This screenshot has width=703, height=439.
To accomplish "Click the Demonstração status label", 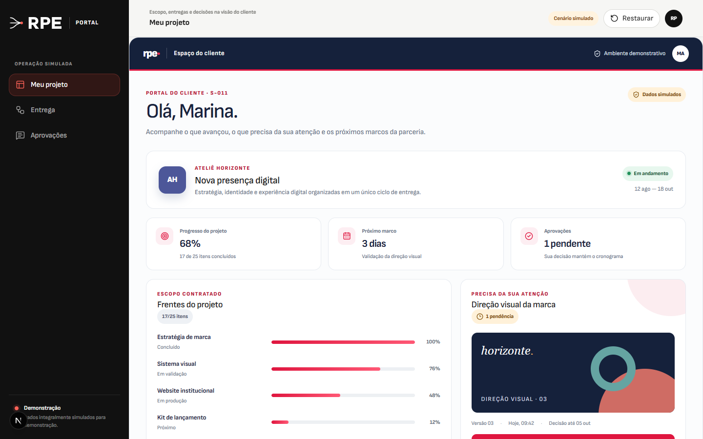I will pos(42,408).
